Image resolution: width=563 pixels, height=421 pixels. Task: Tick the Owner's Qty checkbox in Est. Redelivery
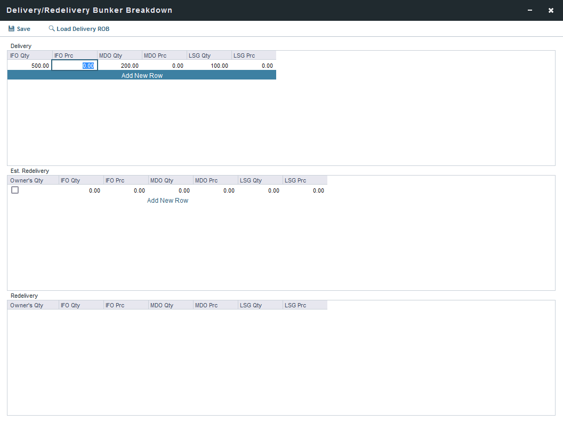[15, 190]
